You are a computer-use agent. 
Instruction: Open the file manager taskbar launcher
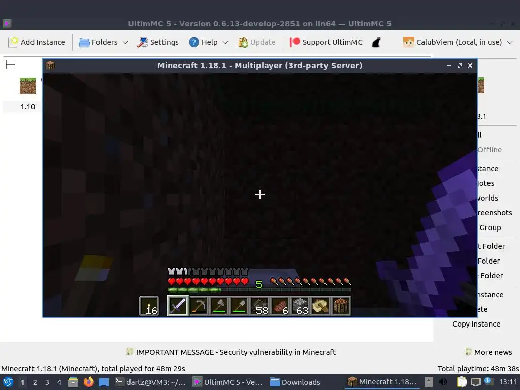73,382
